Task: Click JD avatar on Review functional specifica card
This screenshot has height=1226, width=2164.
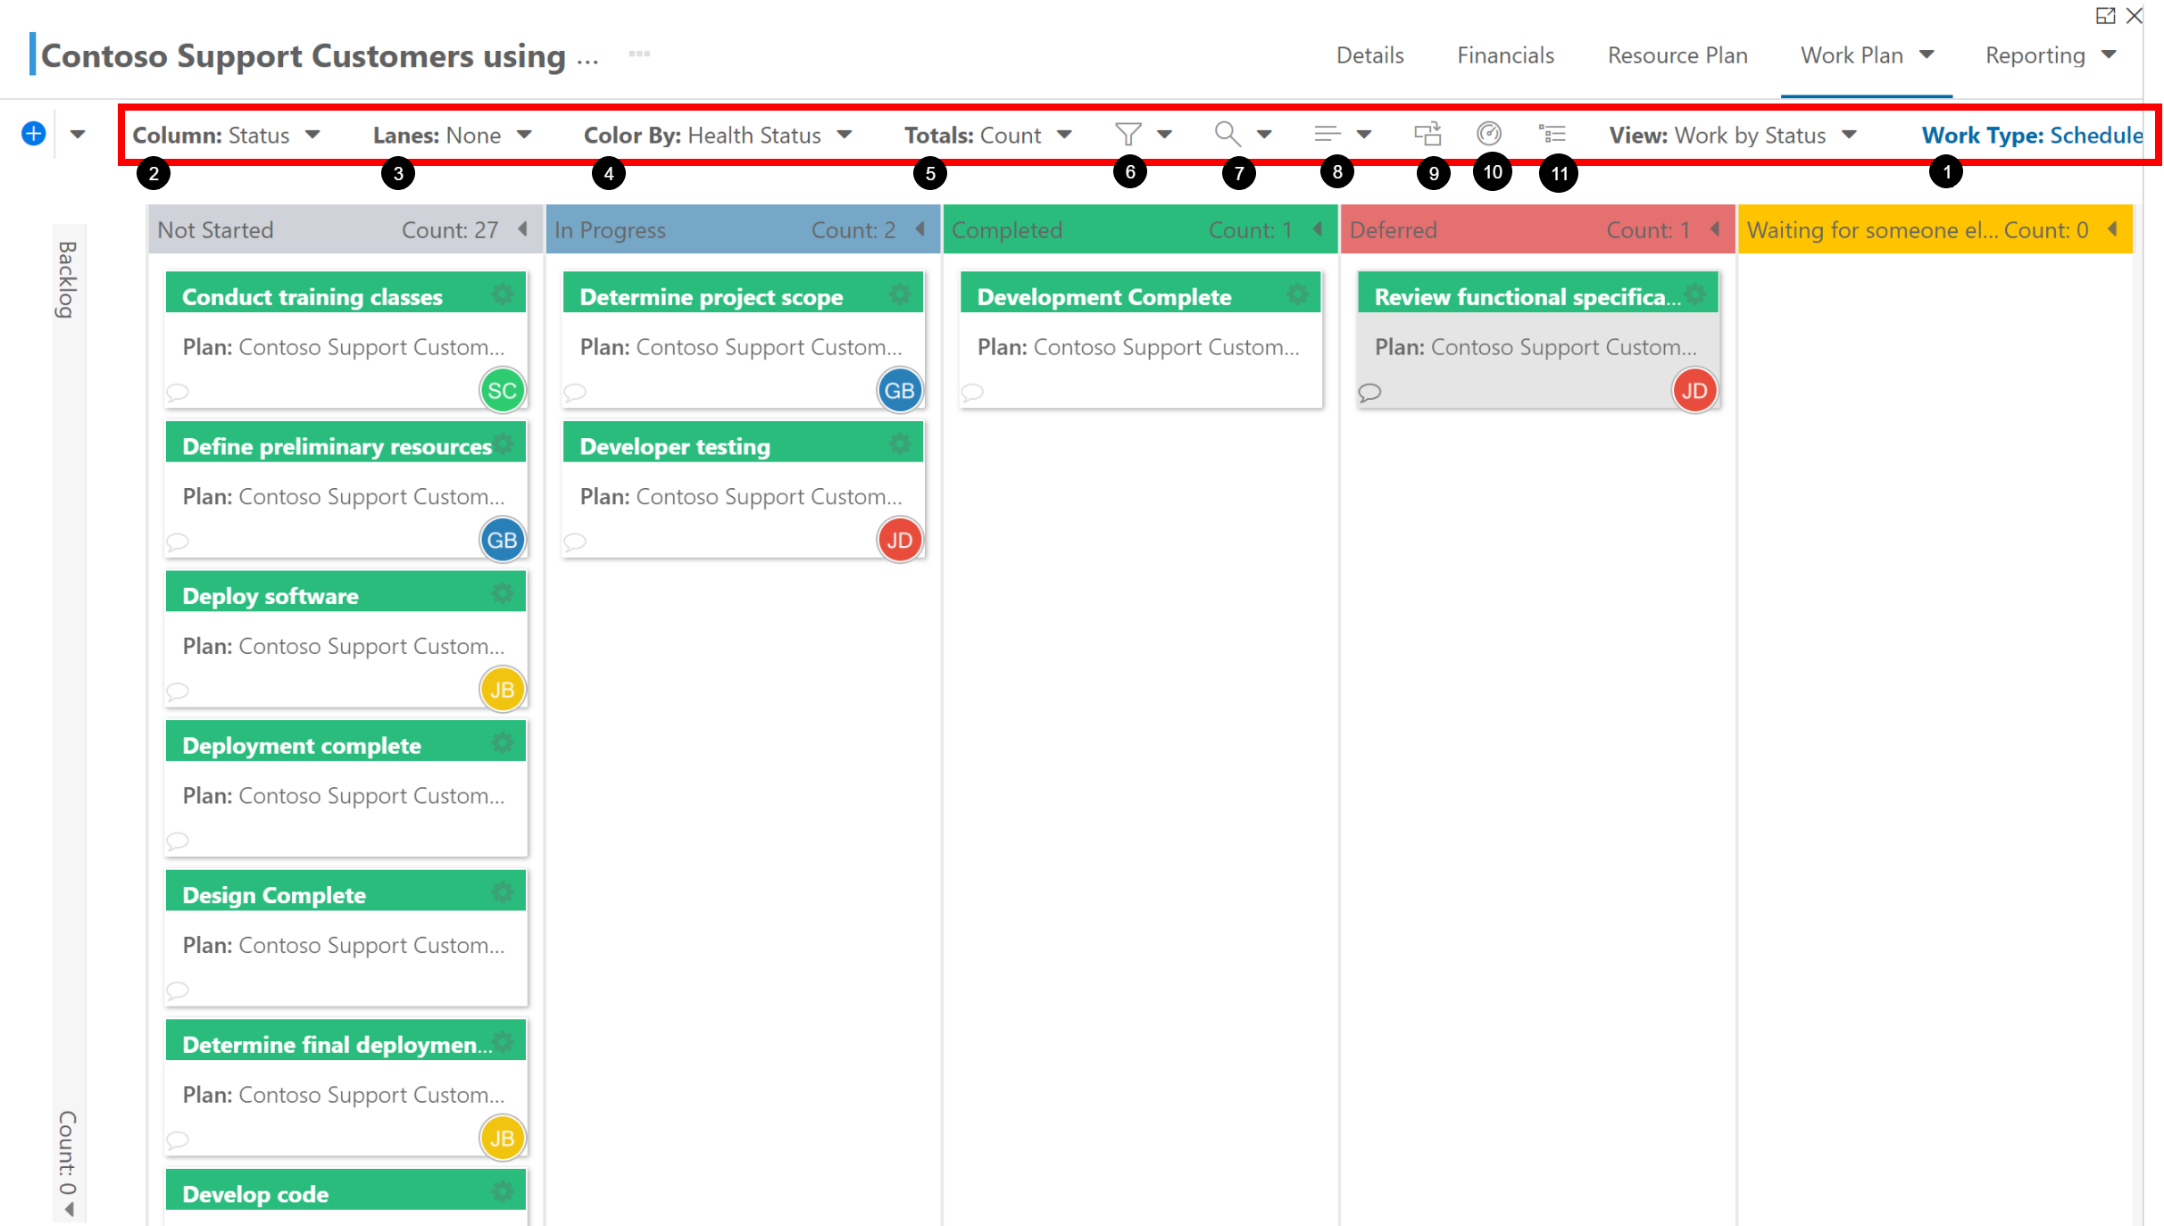Action: (x=1694, y=391)
